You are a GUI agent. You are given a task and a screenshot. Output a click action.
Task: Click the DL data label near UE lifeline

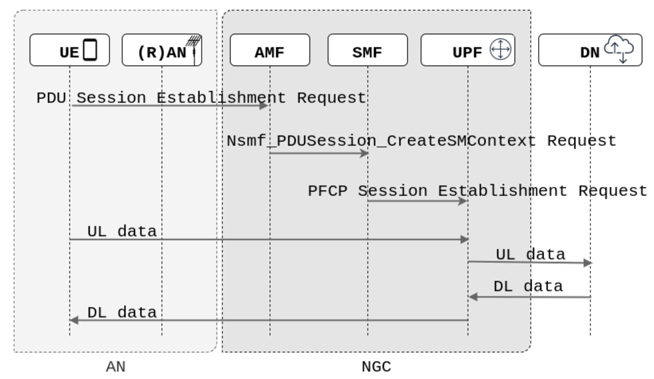coord(122,312)
